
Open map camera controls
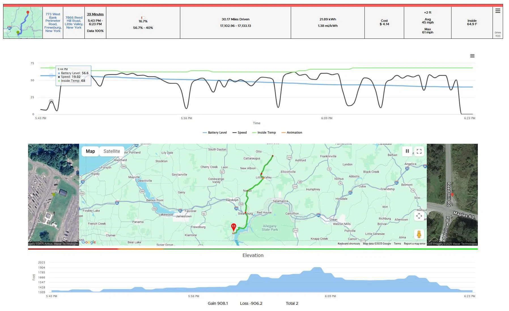coord(419,216)
